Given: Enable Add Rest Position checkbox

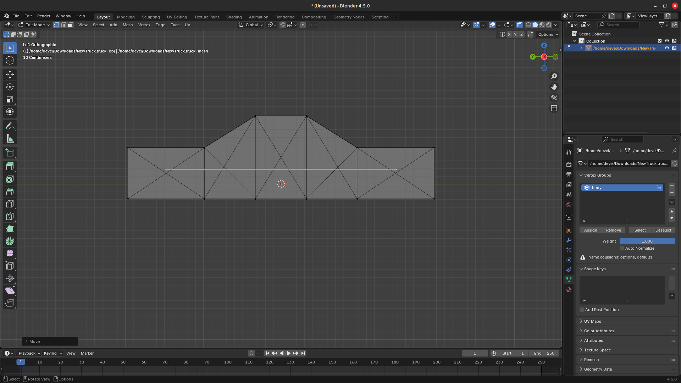Looking at the screenshot, I should (582, 310).
